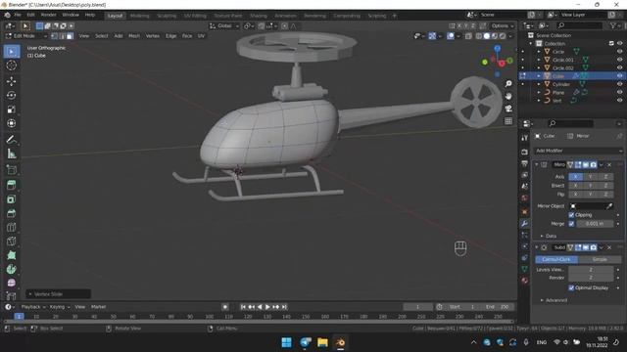Image resolution: width=627 pixels, height=352 pixels.
Task: Open the Tool properties tab
Action: coord(525,138)
